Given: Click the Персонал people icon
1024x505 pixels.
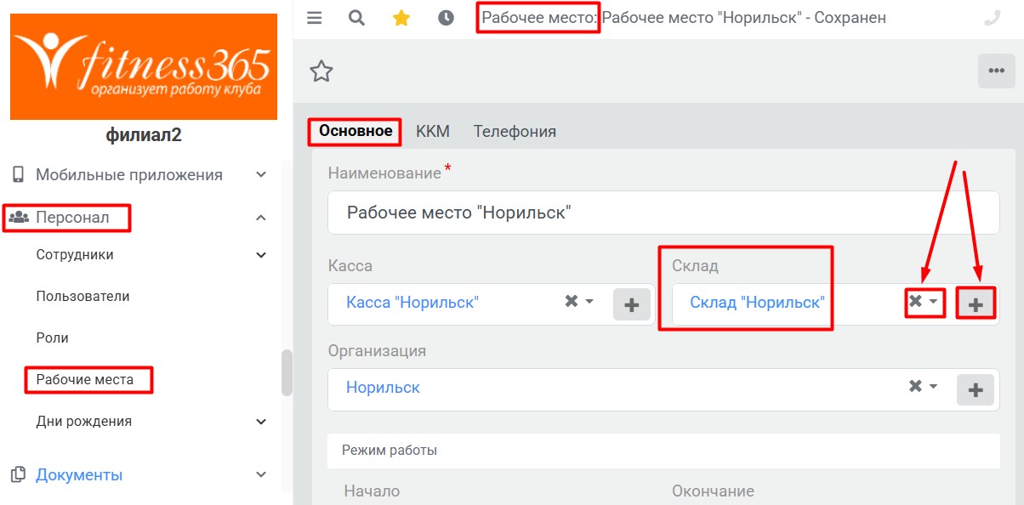Looking at the screenshot, I should pyautogui.click(x=19, y=218).
